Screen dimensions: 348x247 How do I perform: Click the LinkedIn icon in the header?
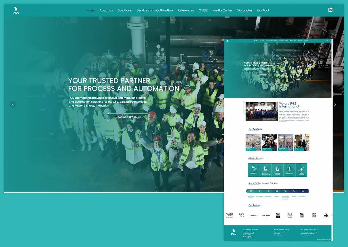[330, 10]
